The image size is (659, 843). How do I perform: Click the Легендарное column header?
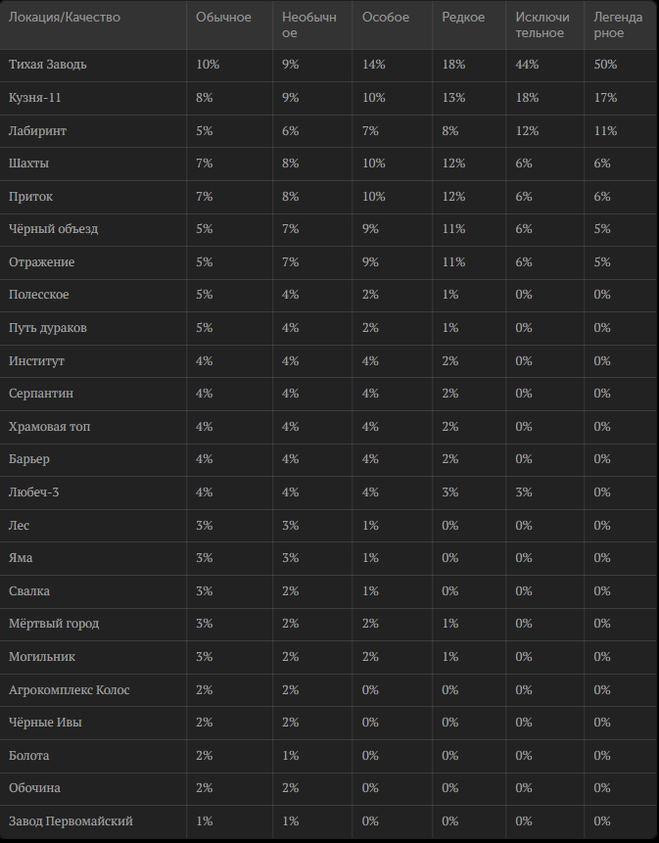[x=618, y=24]
